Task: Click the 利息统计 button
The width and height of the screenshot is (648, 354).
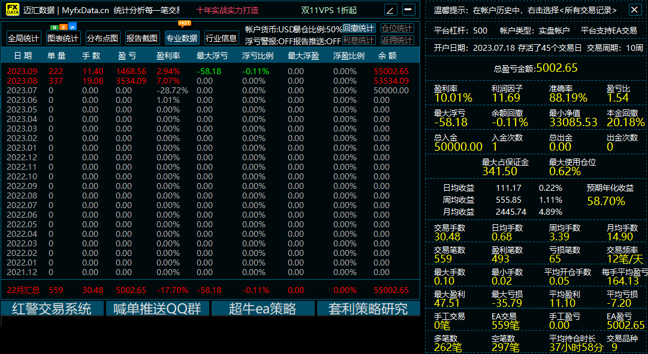Action: [358, 40]
